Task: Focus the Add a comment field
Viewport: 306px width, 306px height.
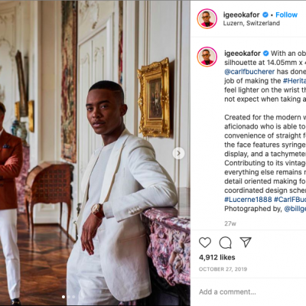Action: (x=248, y=291)
